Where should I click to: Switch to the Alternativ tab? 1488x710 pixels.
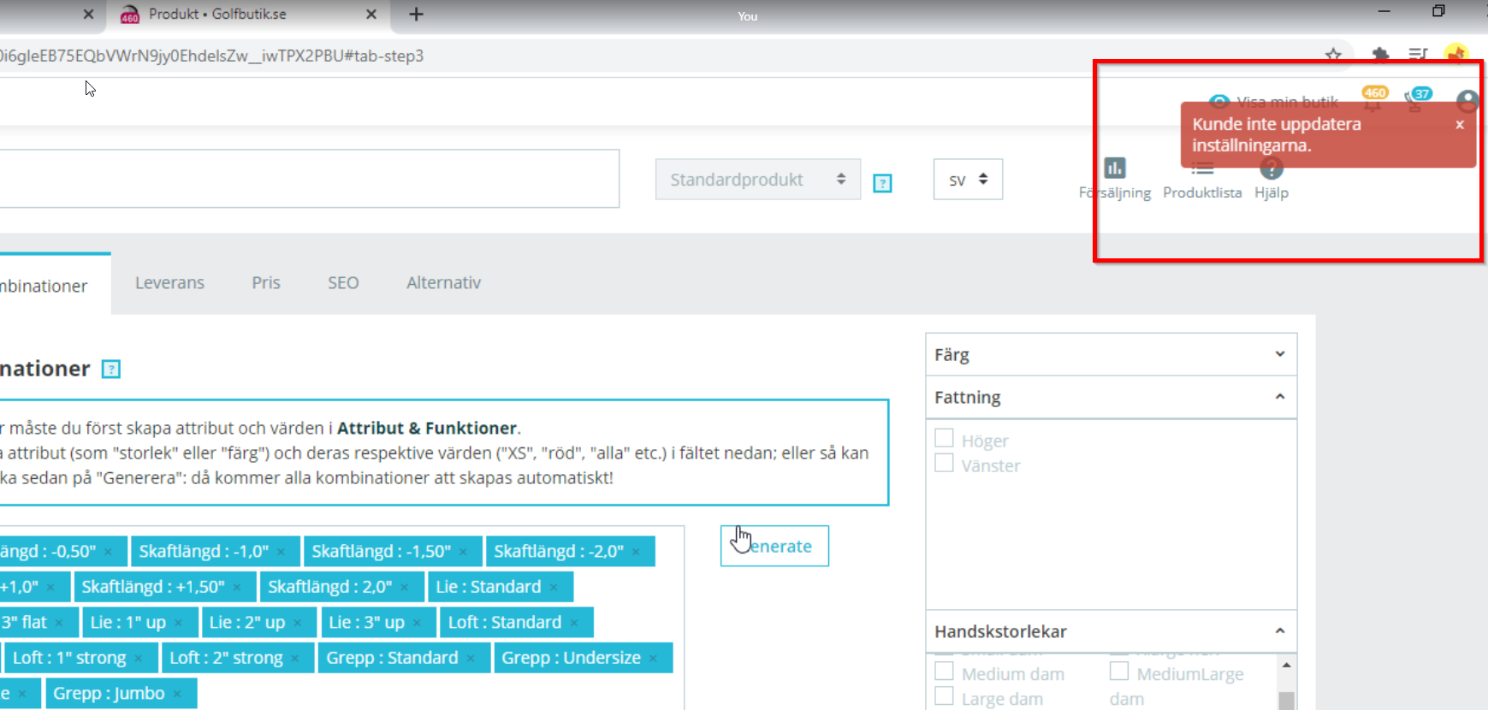[444, 283]
